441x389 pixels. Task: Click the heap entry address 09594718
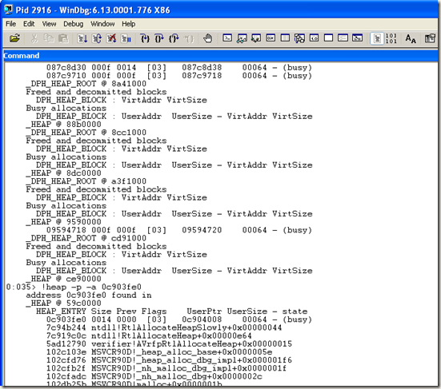[66, 230]
